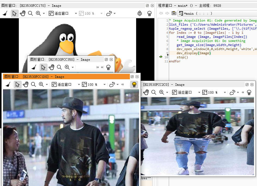This screenshot has width=257, height=186.
Task: Undock FCC170 graphics window via float button
Action: pos(147,5)
